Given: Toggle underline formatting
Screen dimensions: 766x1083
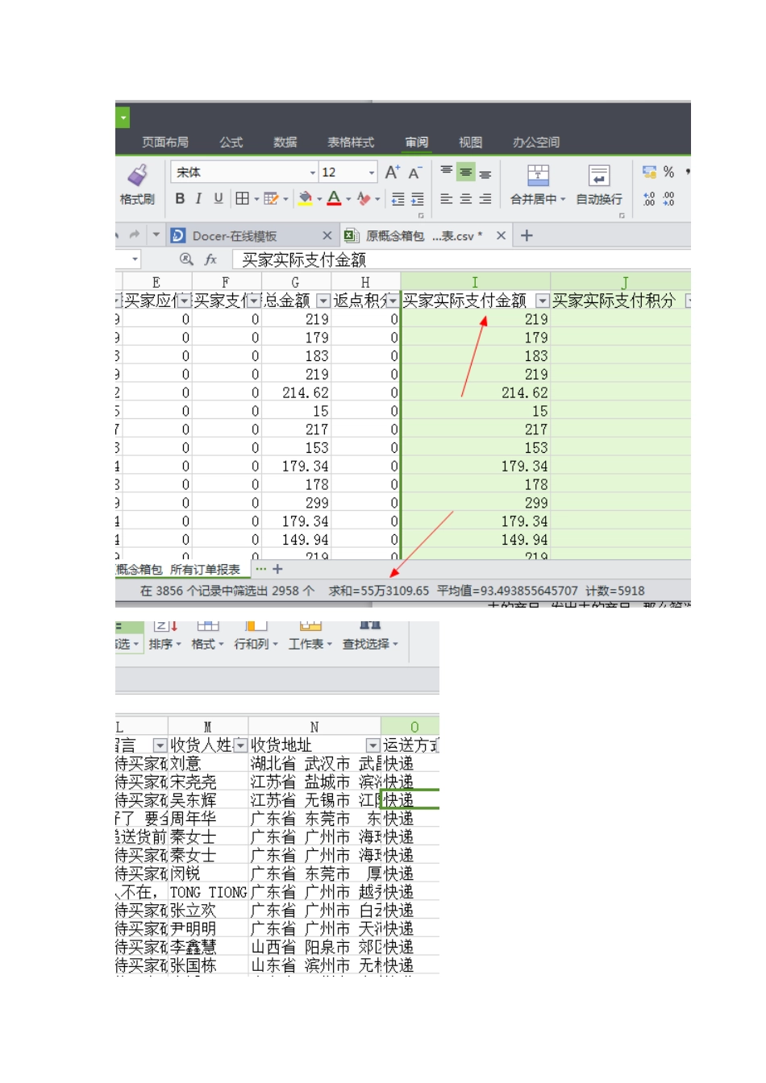Looking at the screenshot, I should tap(218, 198).
